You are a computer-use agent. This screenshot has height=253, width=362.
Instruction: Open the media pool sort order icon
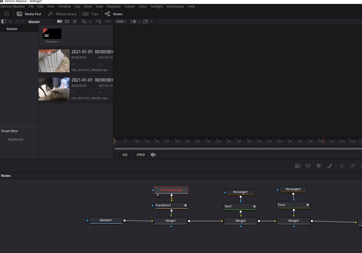click(x=98, y=21)
